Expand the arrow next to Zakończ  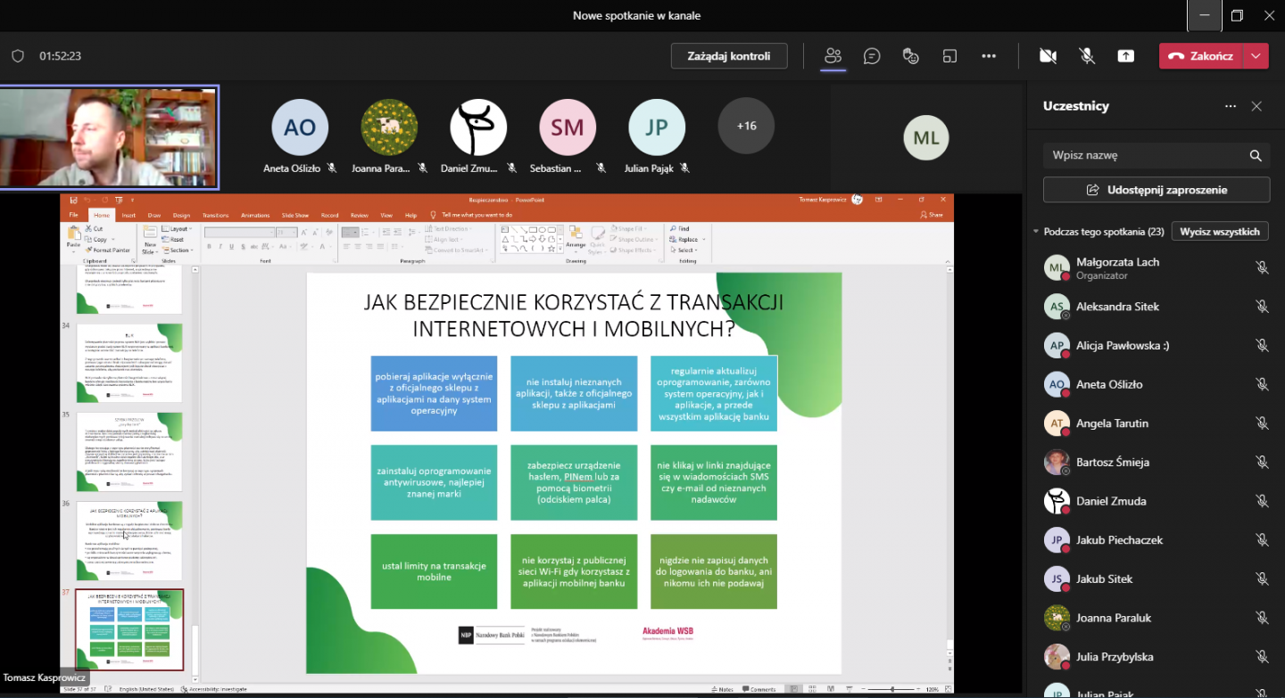pos(1256,55)
